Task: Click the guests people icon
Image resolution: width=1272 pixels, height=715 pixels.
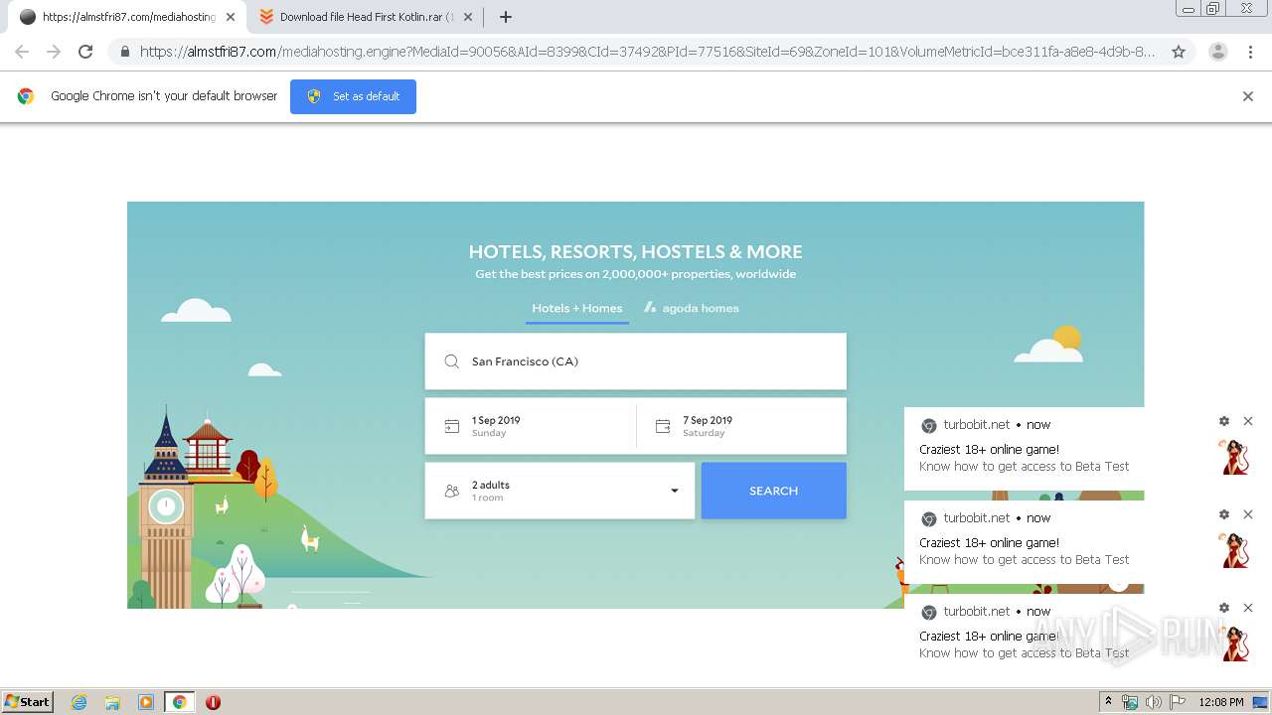Action: 452,491
